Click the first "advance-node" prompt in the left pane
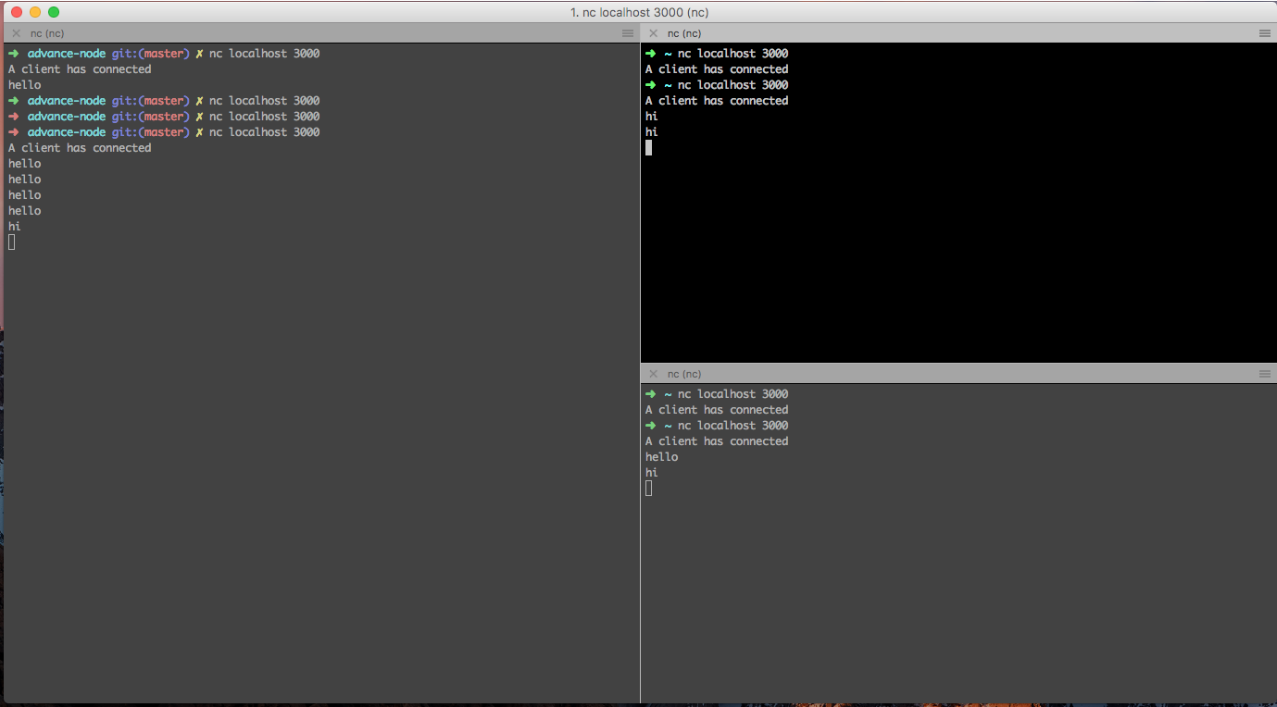Screen dimensions: 1277x707 point(66,54)
